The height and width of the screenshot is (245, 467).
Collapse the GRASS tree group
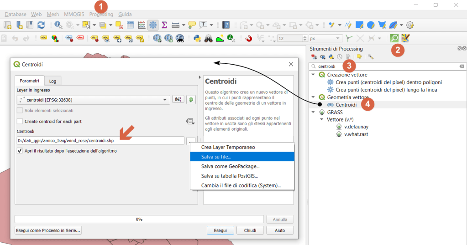click(314, 112)
